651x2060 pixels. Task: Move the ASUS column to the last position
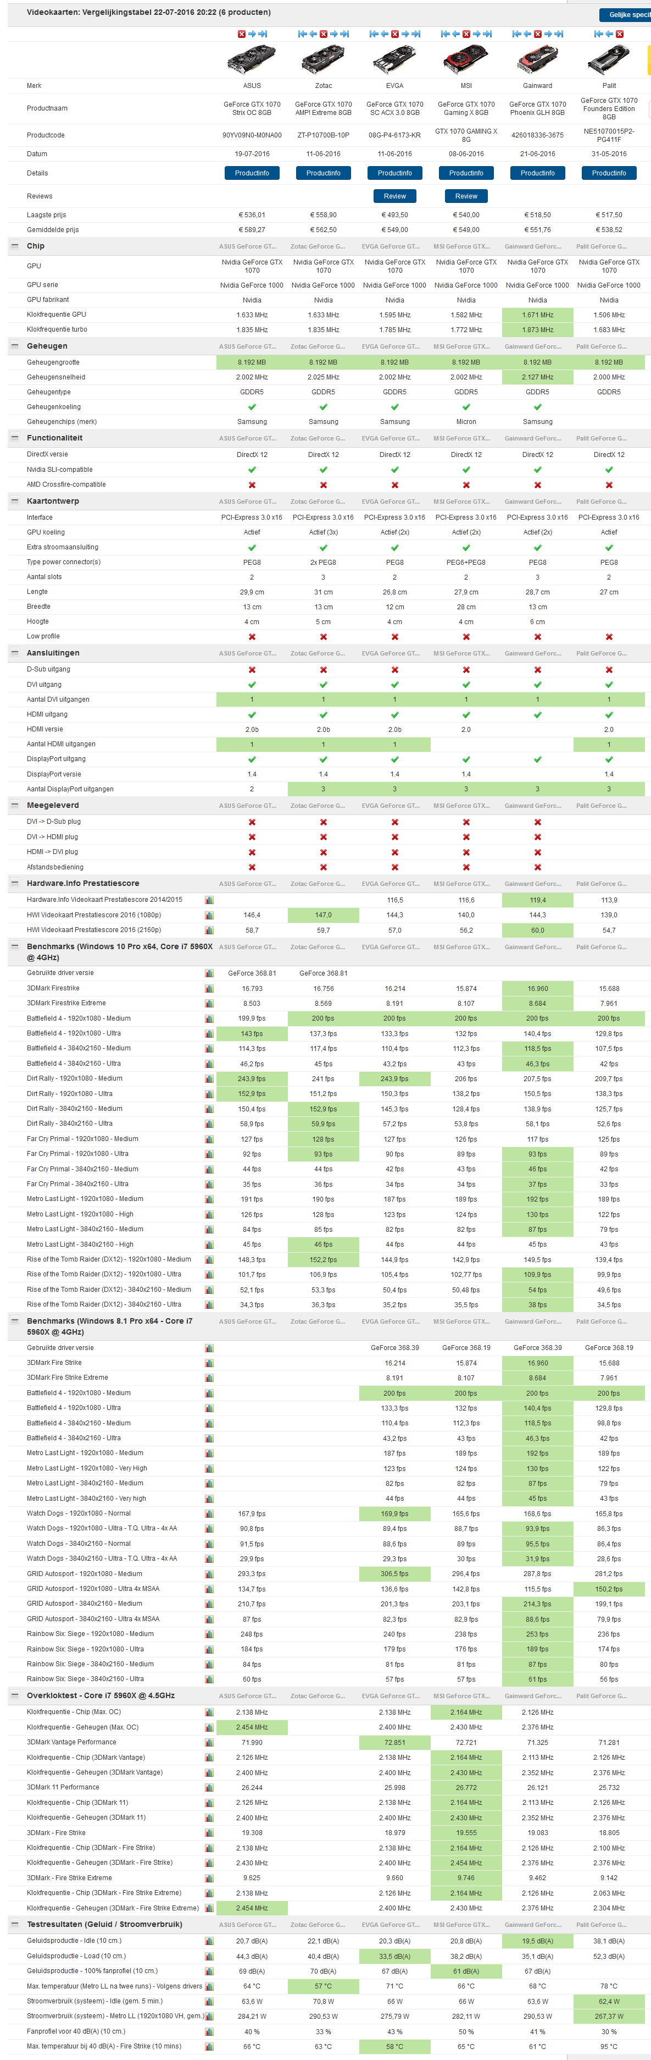(x=263, y=34)
